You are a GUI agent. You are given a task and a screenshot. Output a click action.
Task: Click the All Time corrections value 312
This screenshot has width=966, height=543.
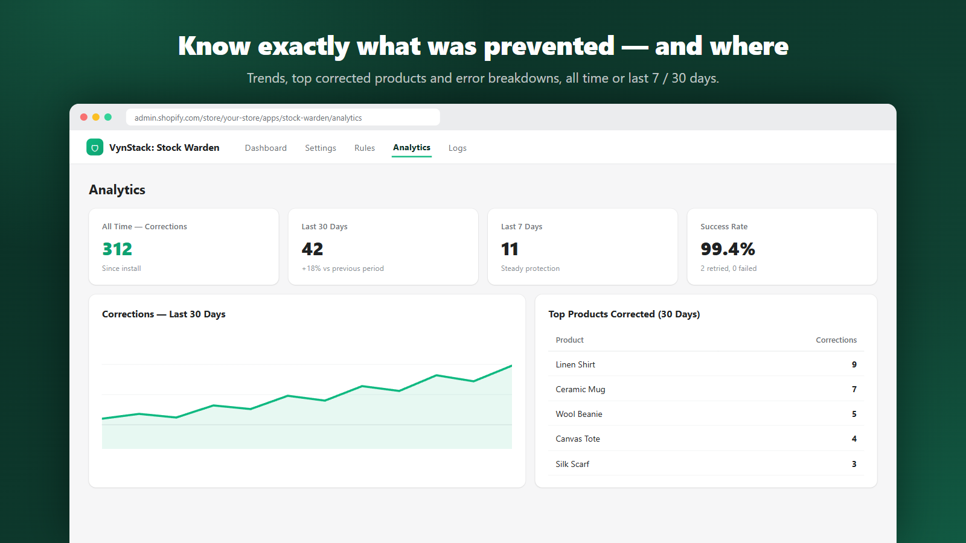pyautogui.click(x=117, y=249)
